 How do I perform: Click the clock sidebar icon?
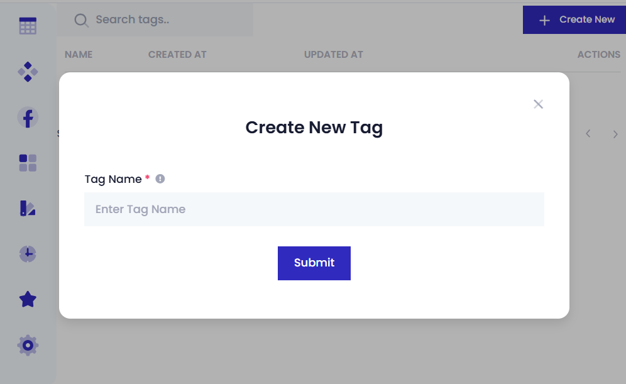click(28, 254)
